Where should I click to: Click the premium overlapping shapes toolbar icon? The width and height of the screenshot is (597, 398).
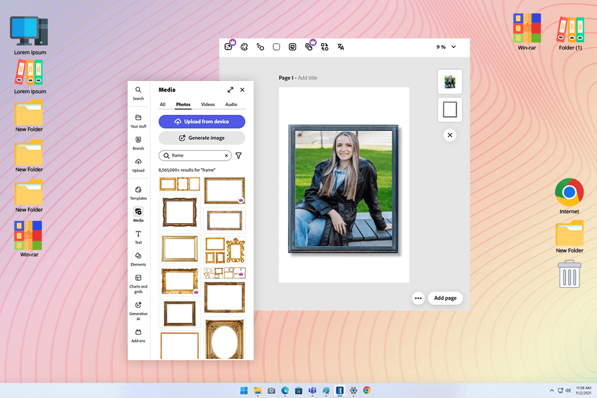[x=310, y=45]
